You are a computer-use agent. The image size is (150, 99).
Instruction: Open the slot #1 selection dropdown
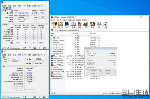(x=12, y=11)
